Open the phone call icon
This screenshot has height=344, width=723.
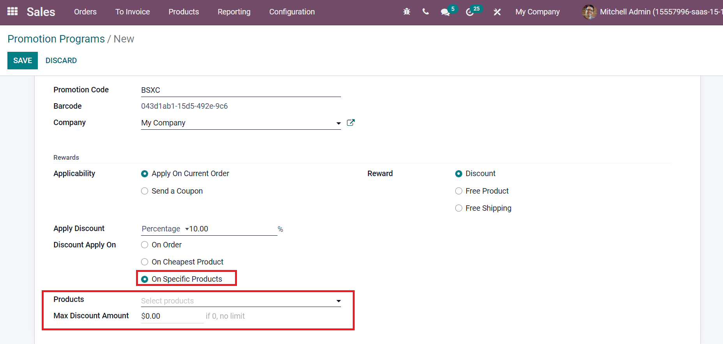tap(426, 12)
